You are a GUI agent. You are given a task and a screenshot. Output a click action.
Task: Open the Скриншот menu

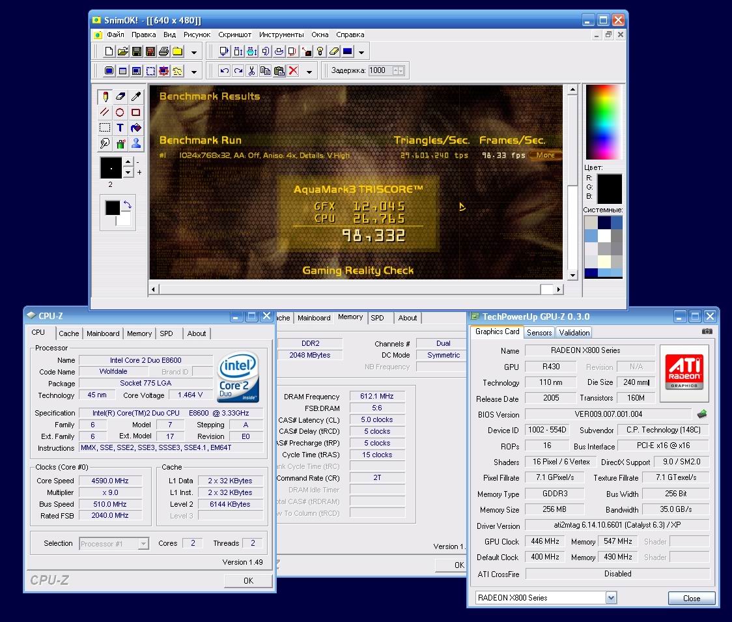click(x=235, y=35)
